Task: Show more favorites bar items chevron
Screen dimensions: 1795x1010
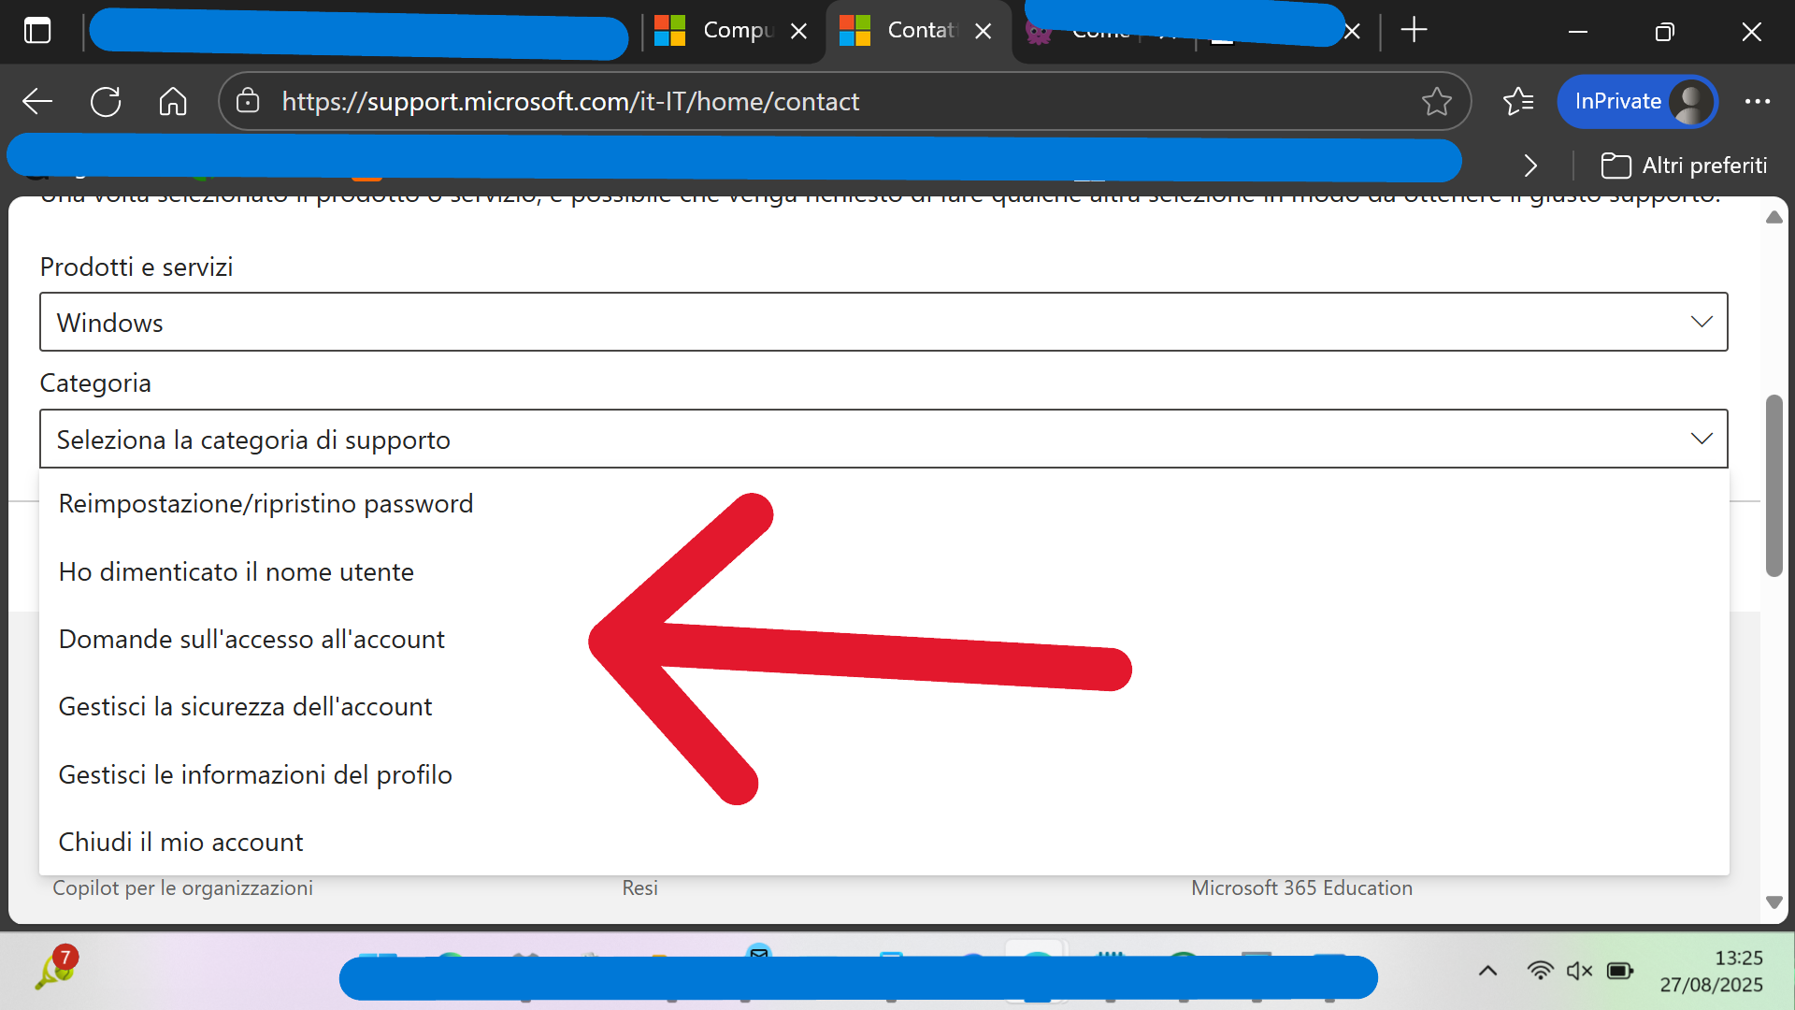Action: tap(1530, 166)
